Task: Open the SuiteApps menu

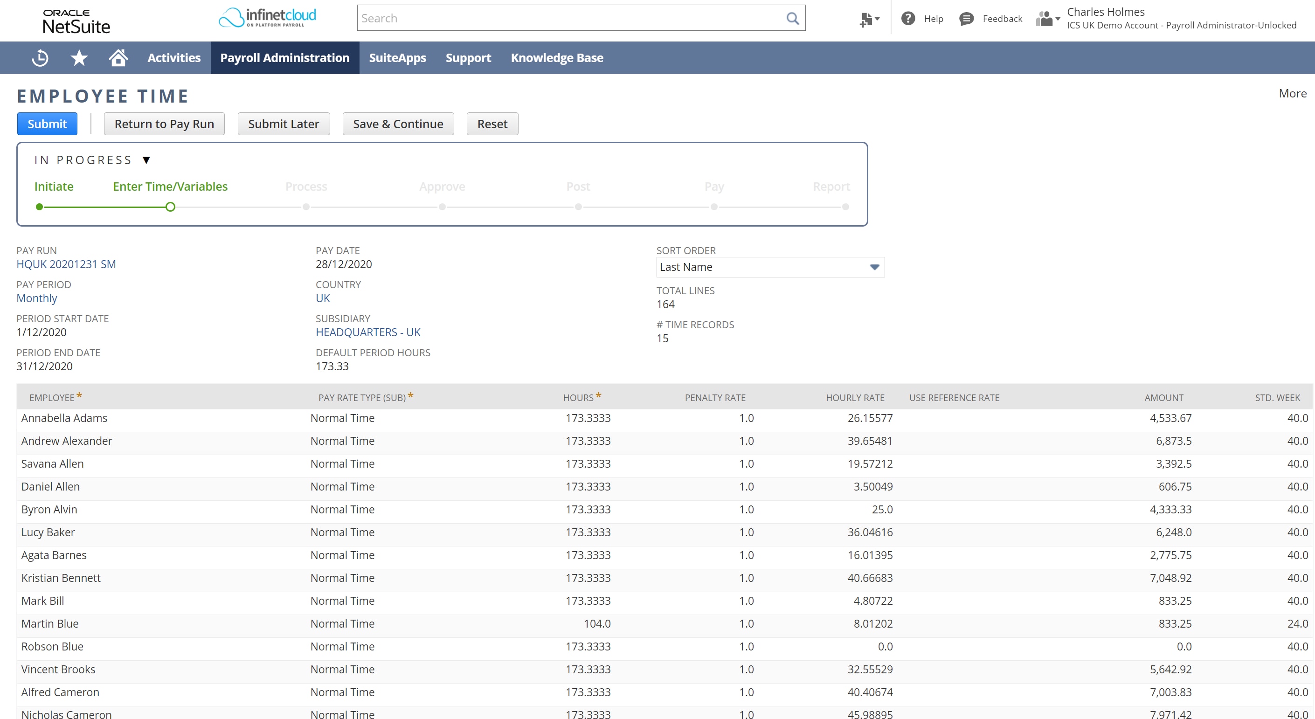Action: 397,58
